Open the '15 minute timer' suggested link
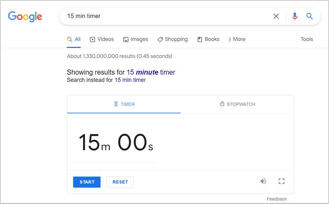This screenshot has width=329, height=204. (151, 72)
